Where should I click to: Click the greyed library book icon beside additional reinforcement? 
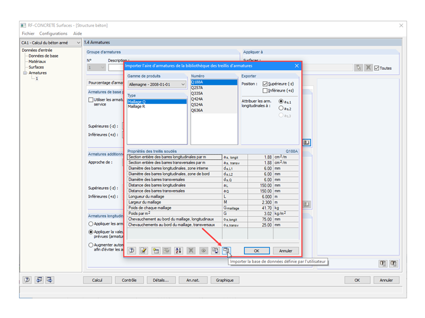(x=306, y=204)
